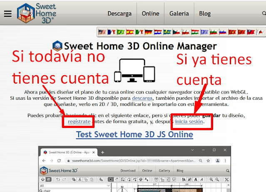Switch language with the Taiwanese flag
Image resolution: width=266 pixels, height=192 pixels.
(251, 32)
